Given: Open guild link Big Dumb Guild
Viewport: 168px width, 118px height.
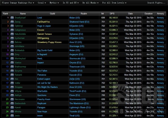Looking at the screenshot, I should coord(45,50).
